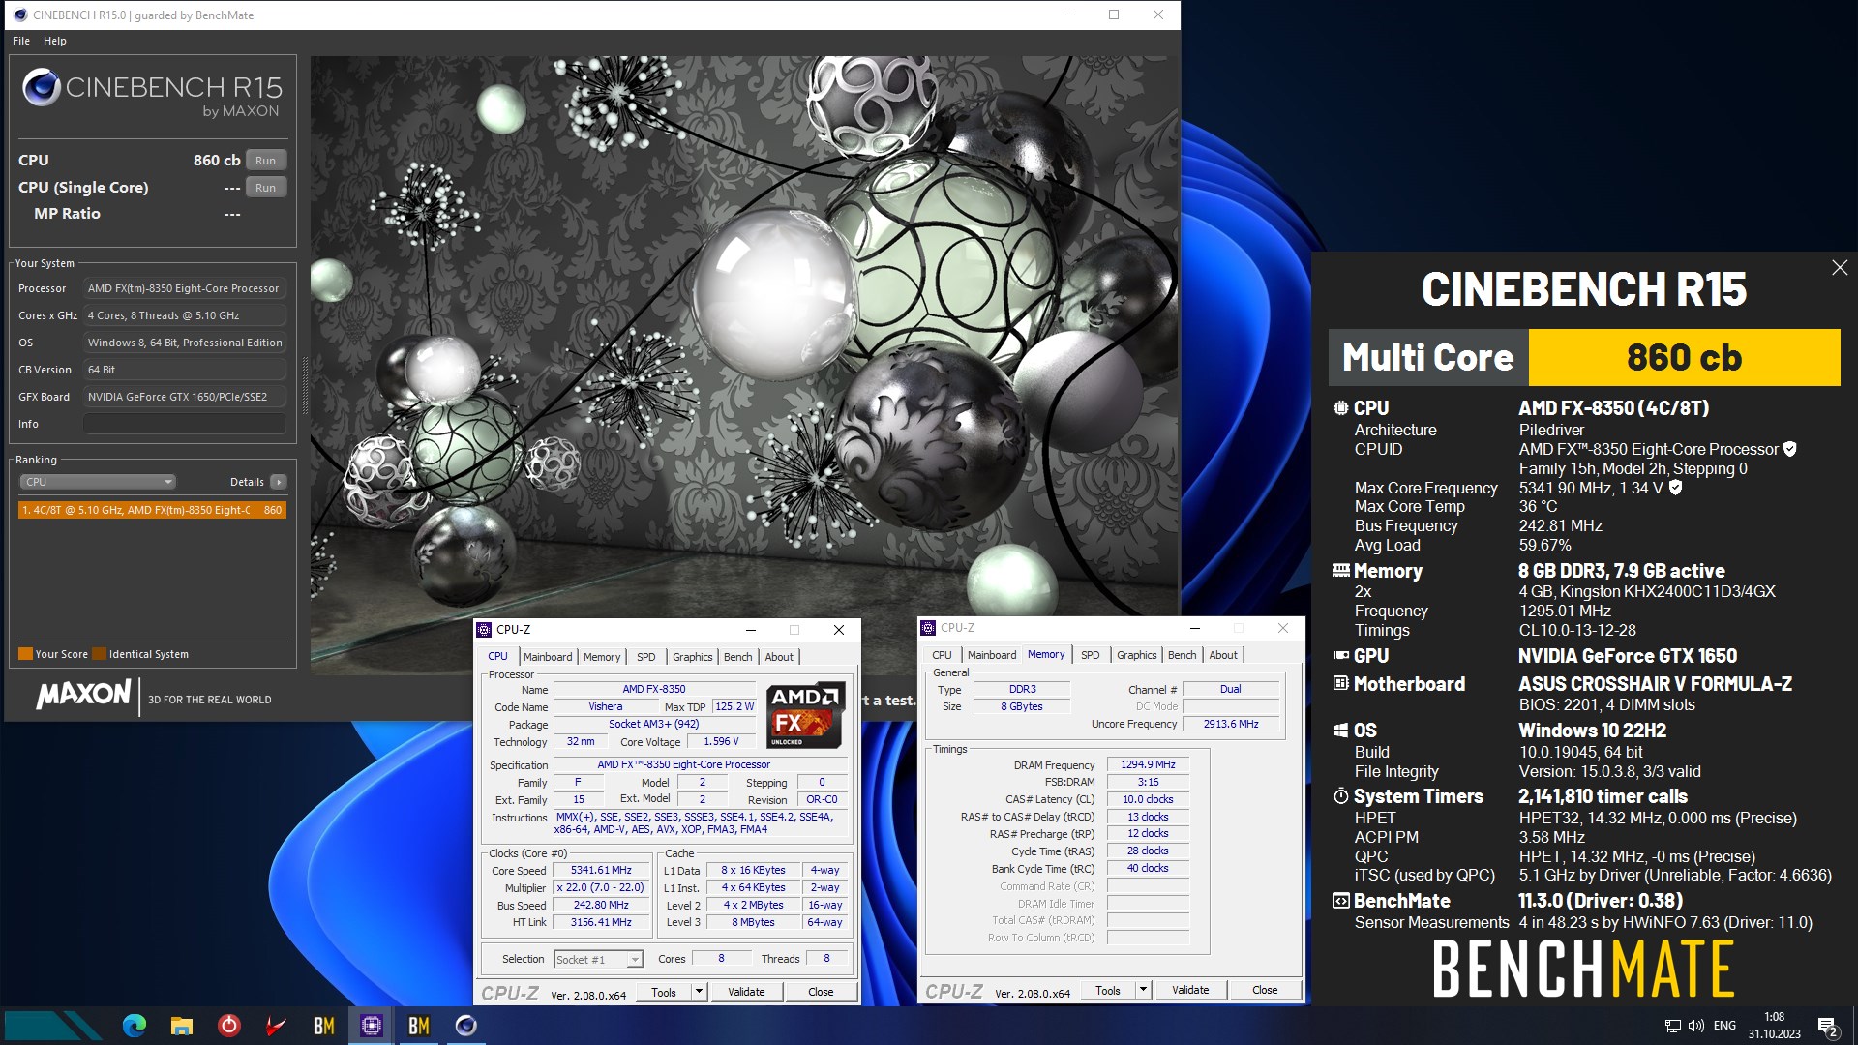Switch to the Mainboard tab in left CPU-Z window

548,657
